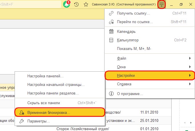Select Перейти по ссылке menu entry

150,22
